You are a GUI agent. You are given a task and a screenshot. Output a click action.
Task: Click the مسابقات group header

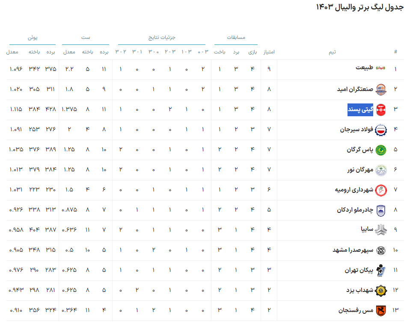point(236,37)
